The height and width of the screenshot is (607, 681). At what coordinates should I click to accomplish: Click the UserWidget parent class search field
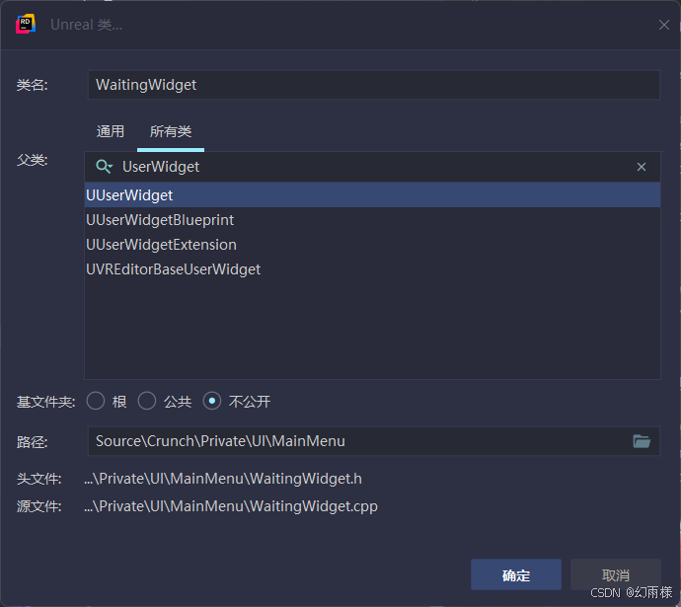pyautogui.click(x=373, y=167)
